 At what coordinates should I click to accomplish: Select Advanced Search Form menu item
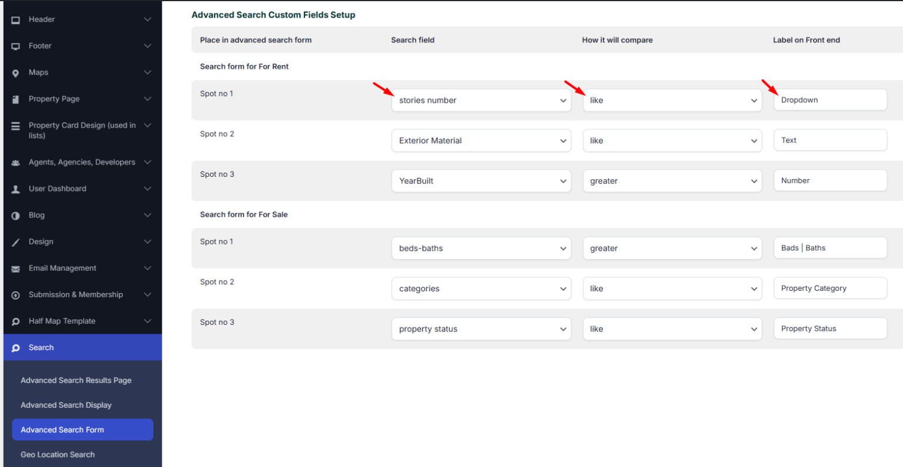[x=83, y=429]
